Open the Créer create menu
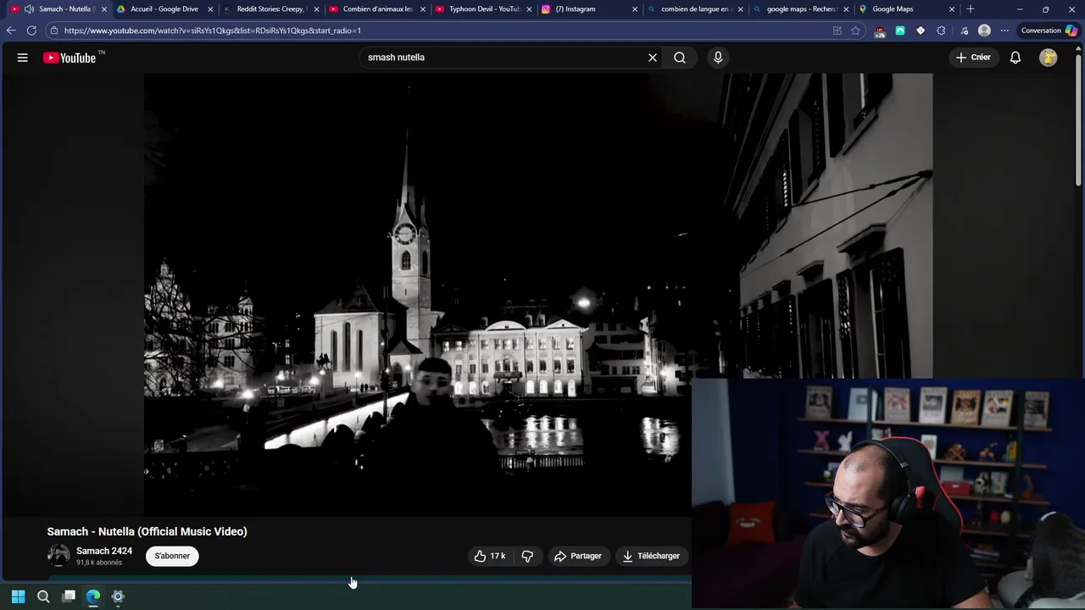 click(x=972, y=58)
